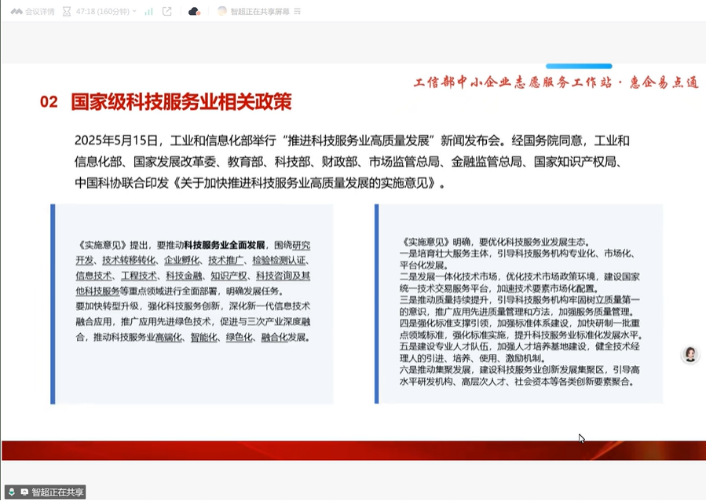Open the list menu beside sharing status
The width and height of the screenshot is (706, 501).
pos(298,11)
